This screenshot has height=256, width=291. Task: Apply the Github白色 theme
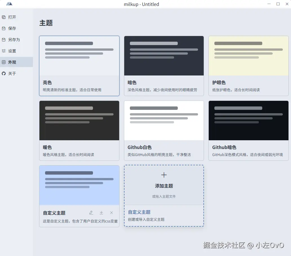coord(164,131)
